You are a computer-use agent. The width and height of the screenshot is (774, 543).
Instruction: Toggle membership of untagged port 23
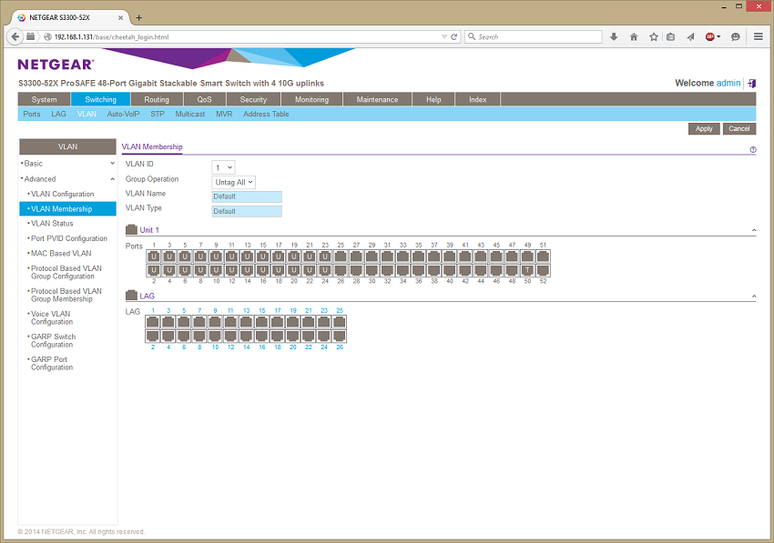(x=325, y=256)
